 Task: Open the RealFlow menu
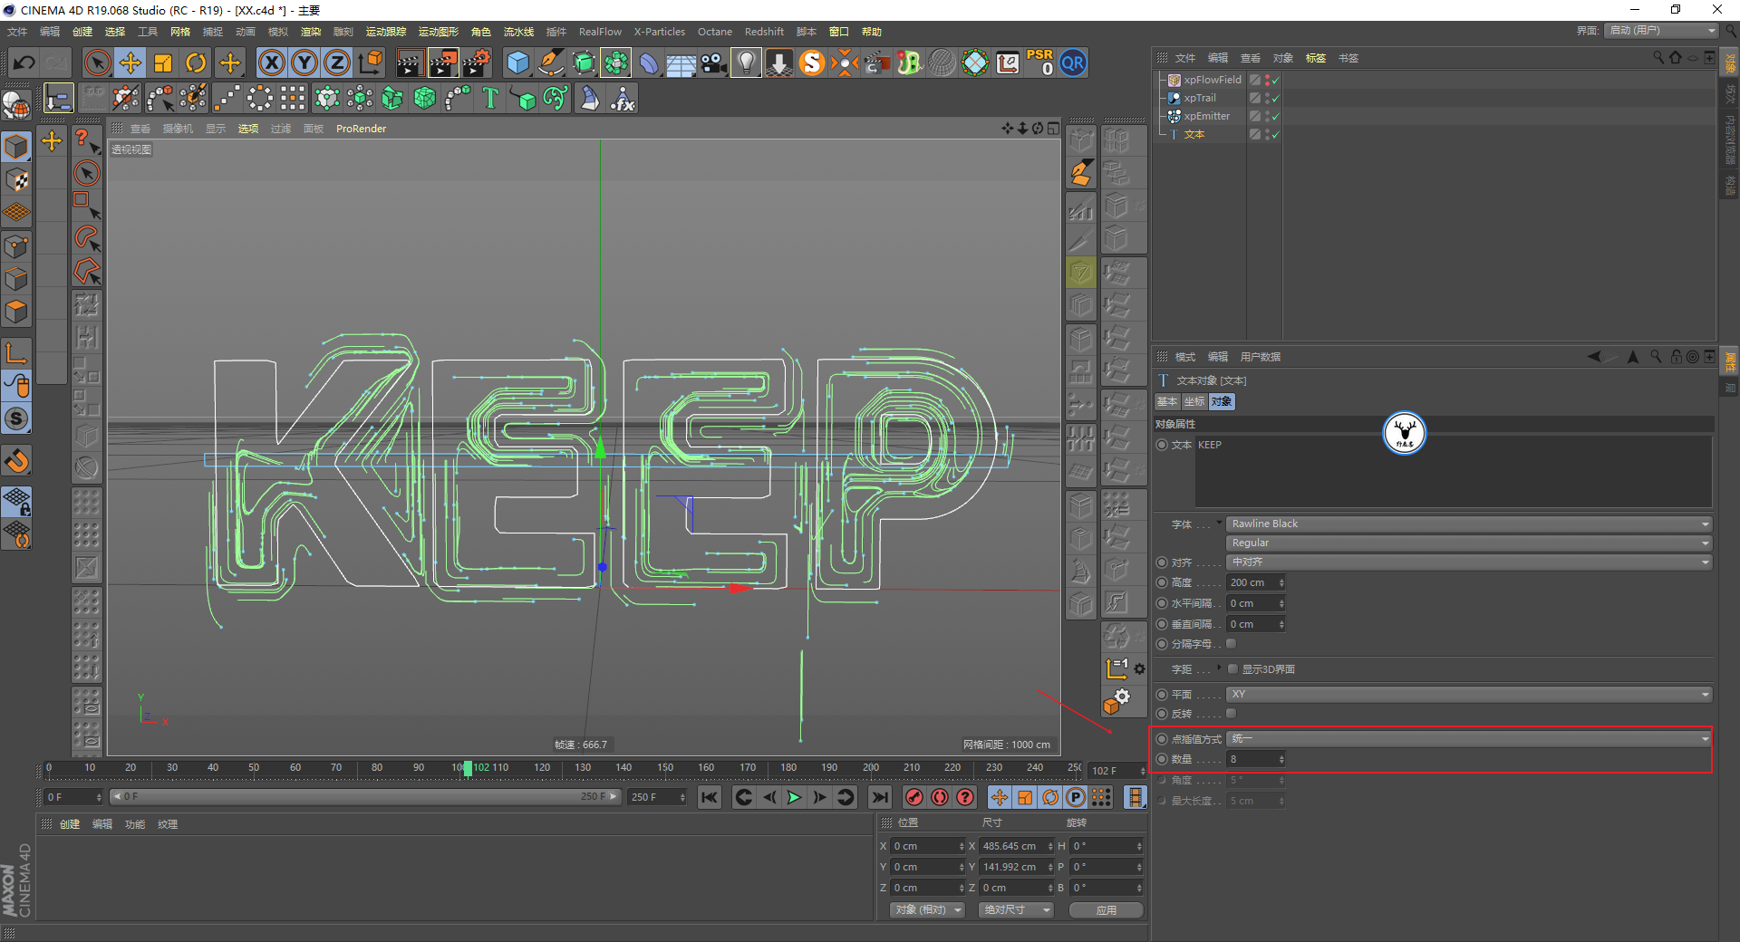[600, 32]
